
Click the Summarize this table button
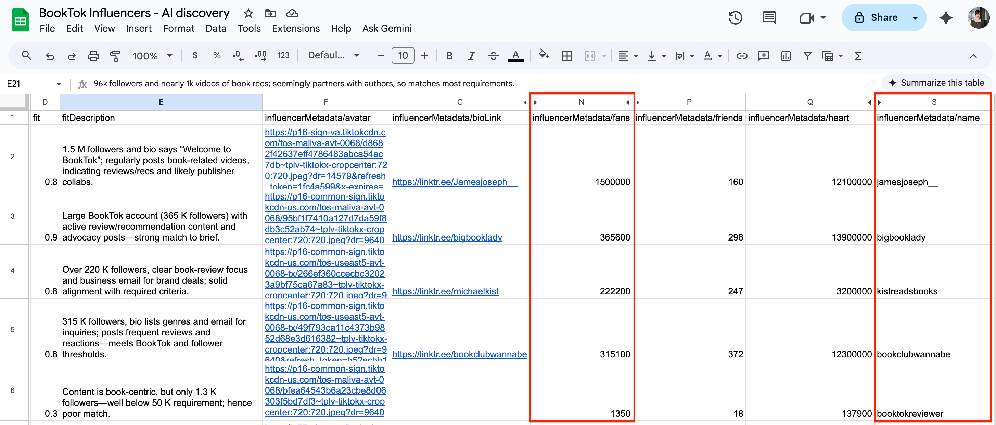pyautogui.click(x=936, y=83)
